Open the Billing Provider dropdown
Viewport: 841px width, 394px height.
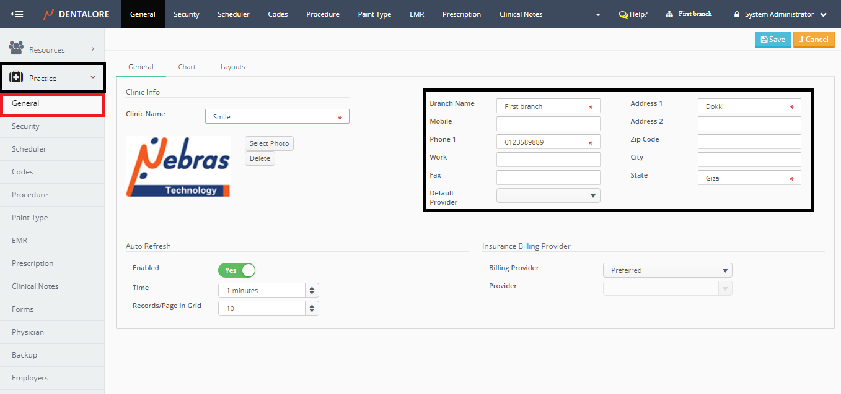[667, 270]
